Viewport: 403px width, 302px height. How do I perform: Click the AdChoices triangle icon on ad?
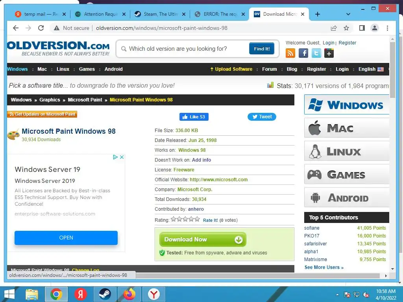115,157
